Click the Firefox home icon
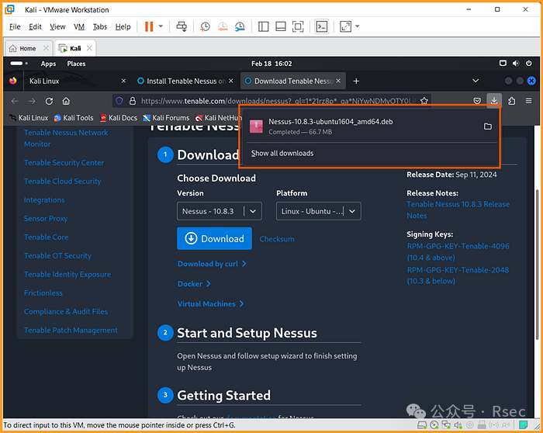 pos(67,101)
